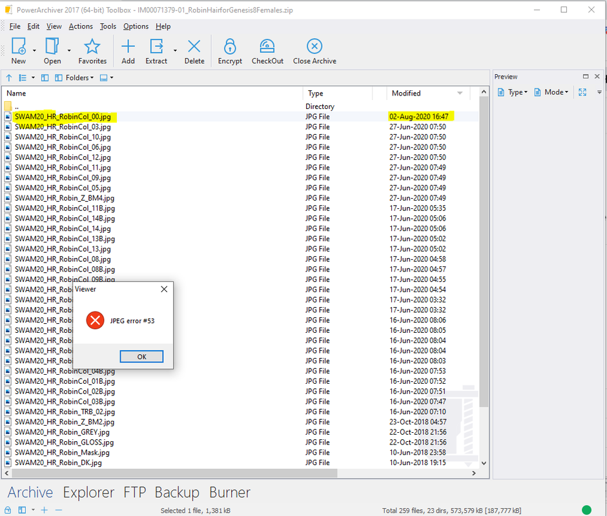
Task: Click the Open archive toolbar icon
Action: (x=52, y=46)
